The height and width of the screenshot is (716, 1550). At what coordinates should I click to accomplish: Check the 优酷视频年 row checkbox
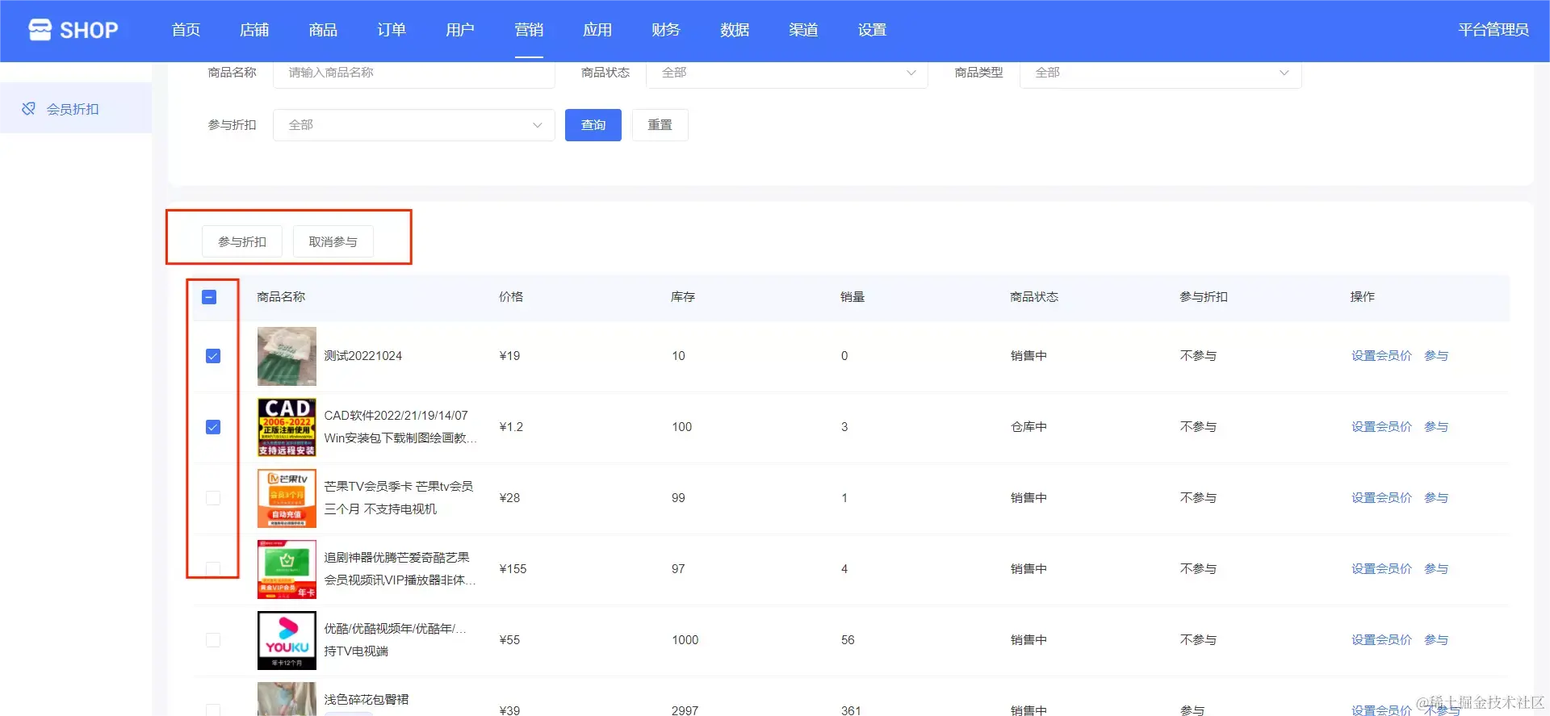point(213,640)
